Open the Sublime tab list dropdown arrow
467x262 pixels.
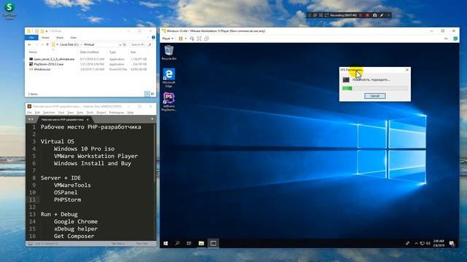[x=153, y=119]
